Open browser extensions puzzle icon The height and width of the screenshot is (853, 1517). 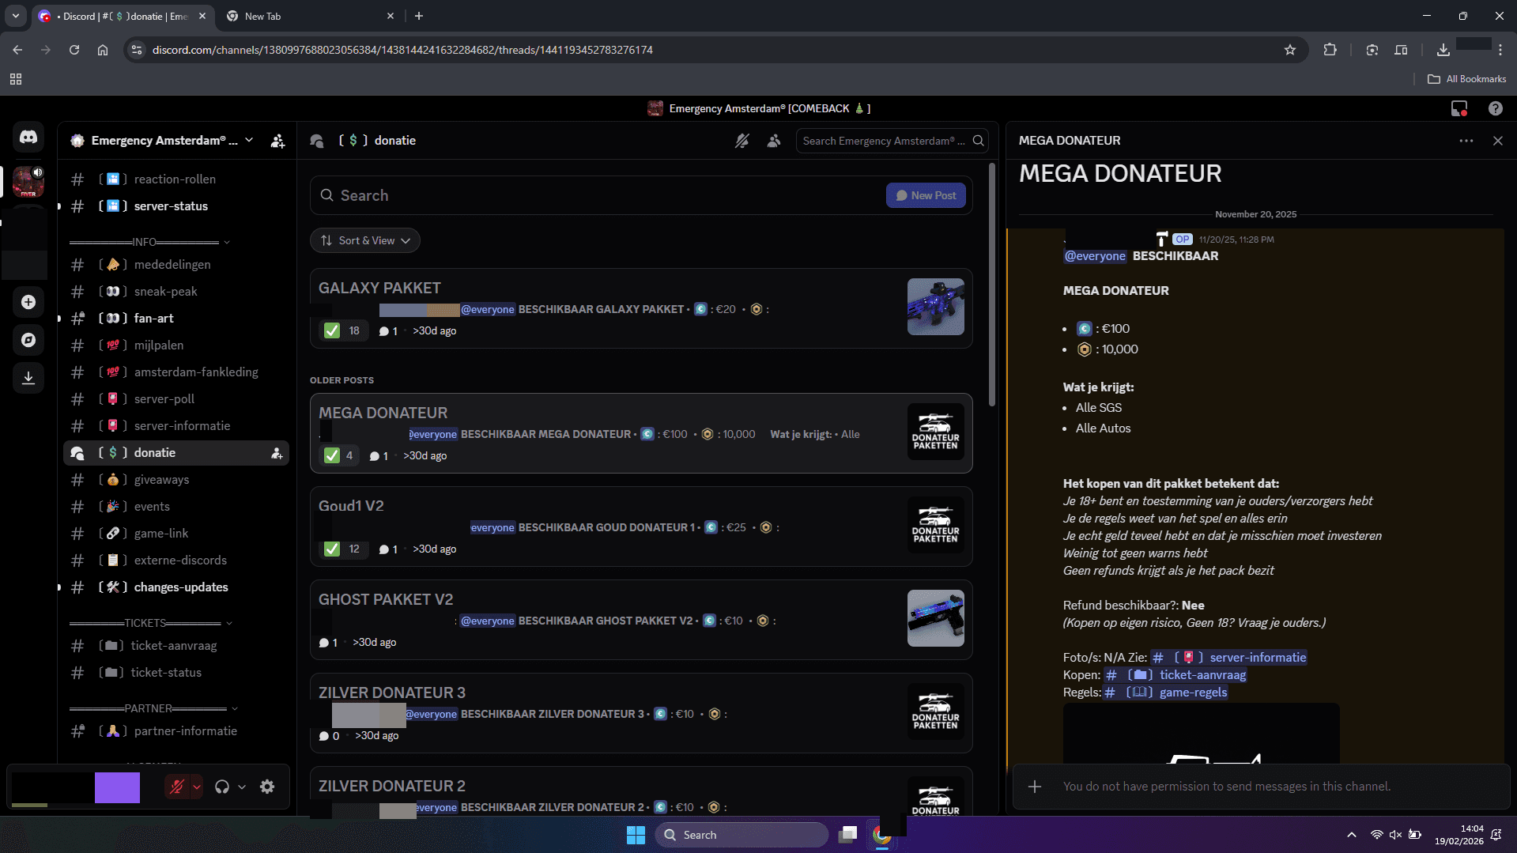click(1330, 50)
